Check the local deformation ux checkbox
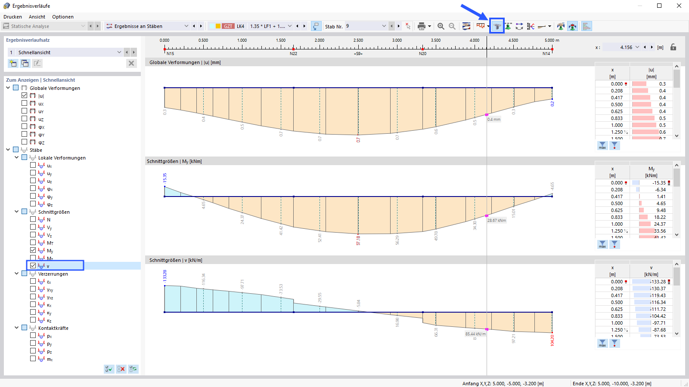689x387 pixels. pyautogui.click(x=33, y=165)
